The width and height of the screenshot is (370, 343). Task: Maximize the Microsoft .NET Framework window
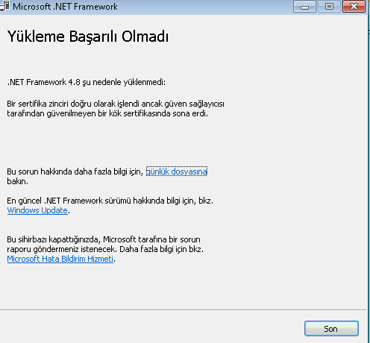[x=330, y=7]
